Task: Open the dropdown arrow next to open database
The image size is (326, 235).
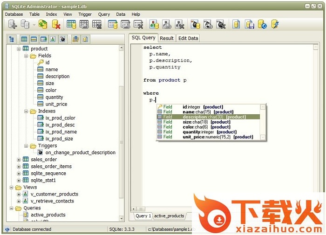Action: [34, 25]
